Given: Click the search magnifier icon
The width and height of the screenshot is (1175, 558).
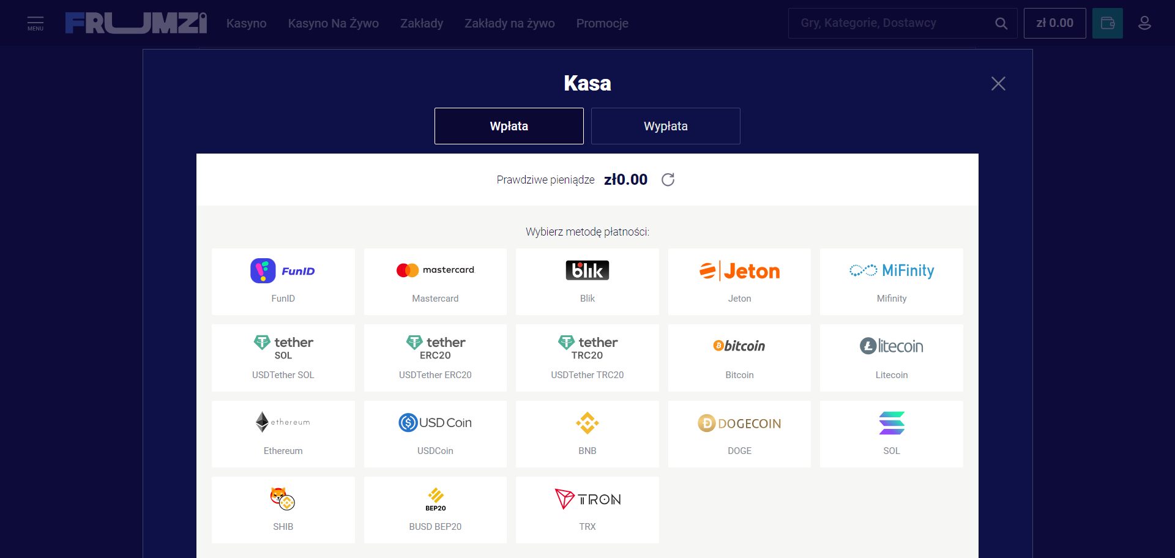Looking at the screenshot, I should click(x=1001, y=23).
